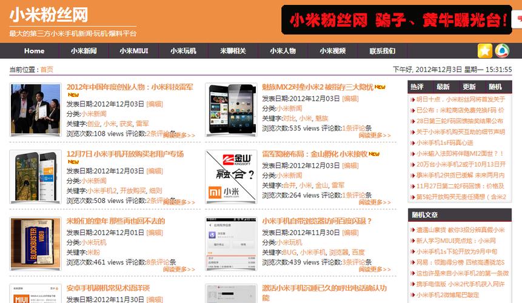Select 小米视频 in the navigation bar

(332, 51)
